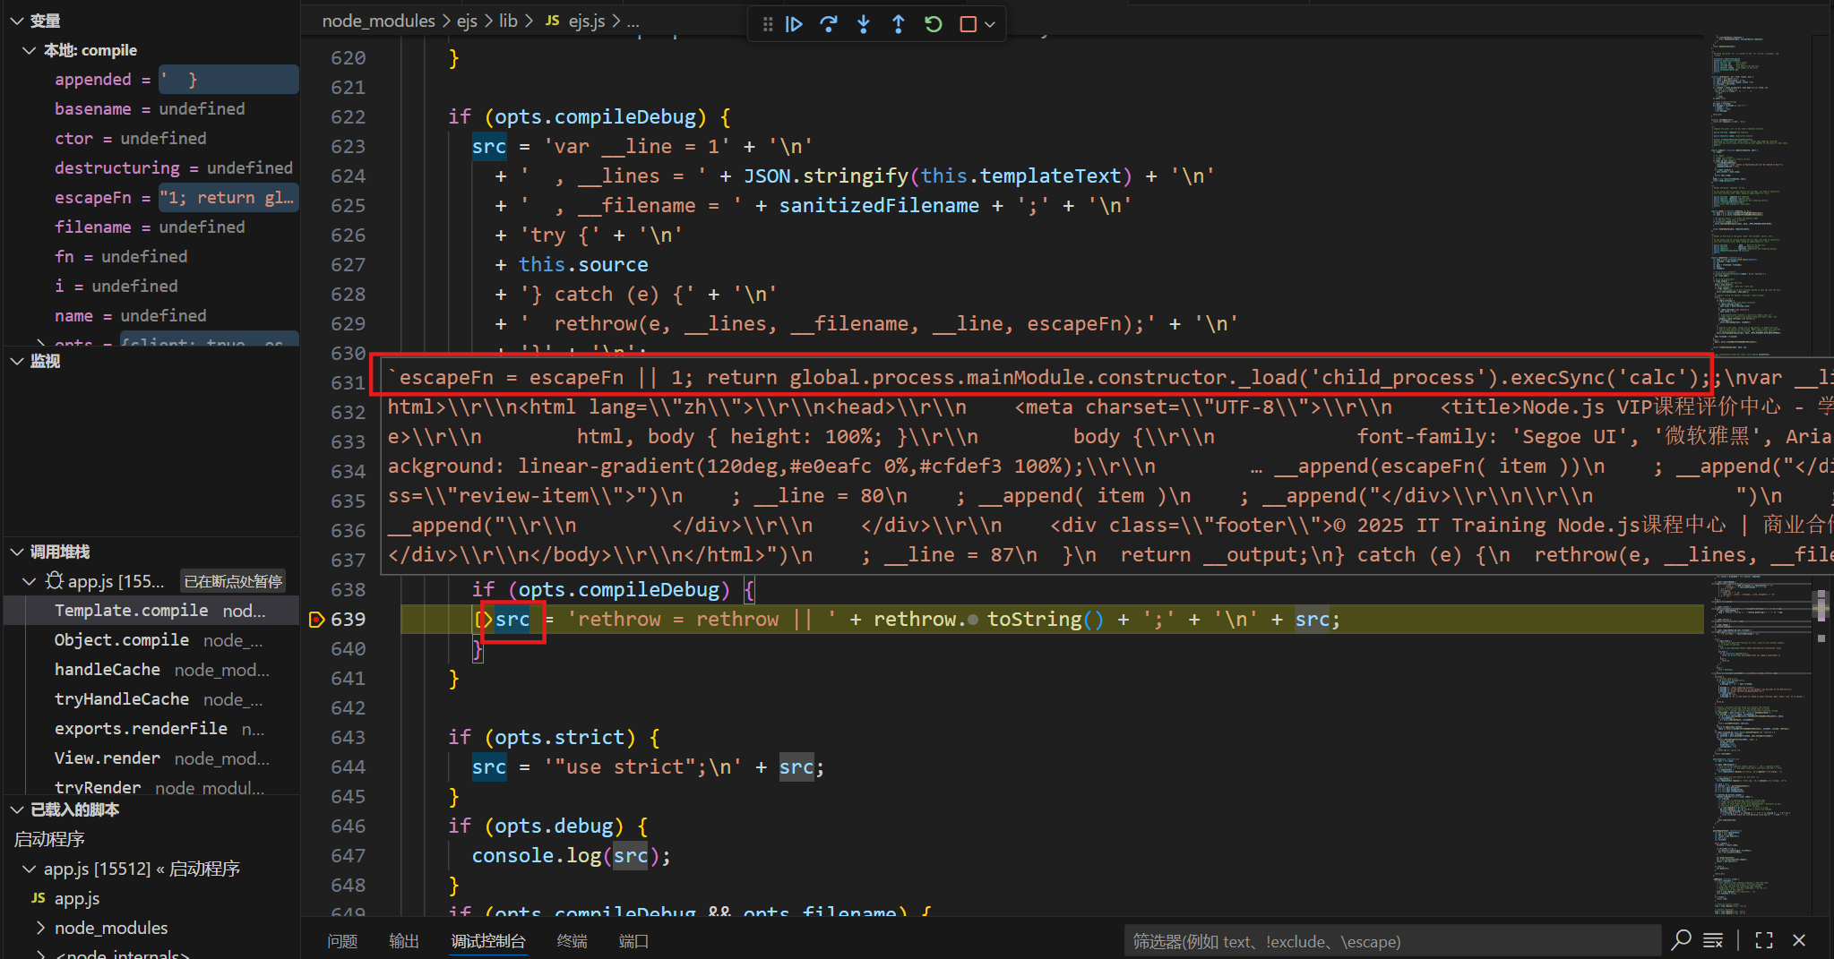Select the exports.renderFile stack frame
Viewport: 1834px width, 959px height.
coord(151,729)
